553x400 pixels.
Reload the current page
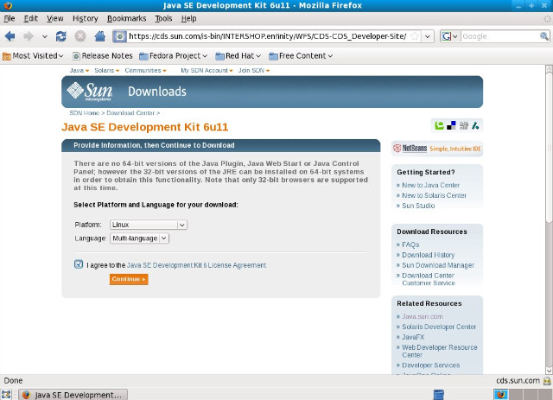[x=61, y=36]
